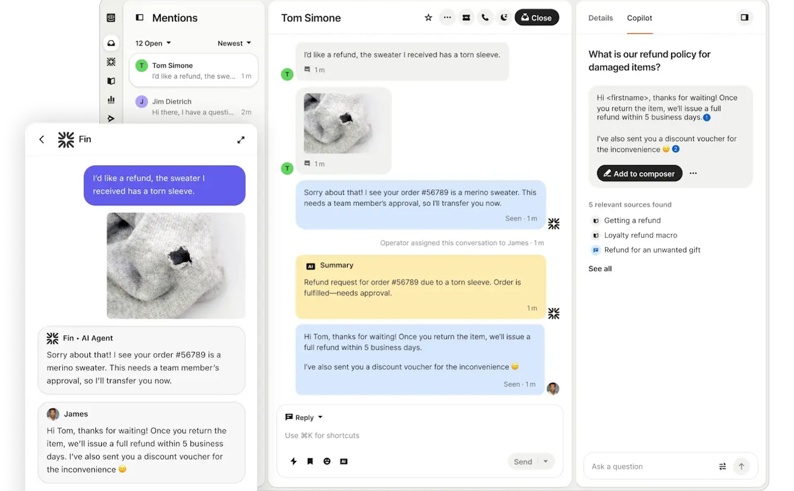This screenshot has width=794, height=491.
Task: Open the Outbound paper-plane sidebar icon
Action: pos(111,118)
